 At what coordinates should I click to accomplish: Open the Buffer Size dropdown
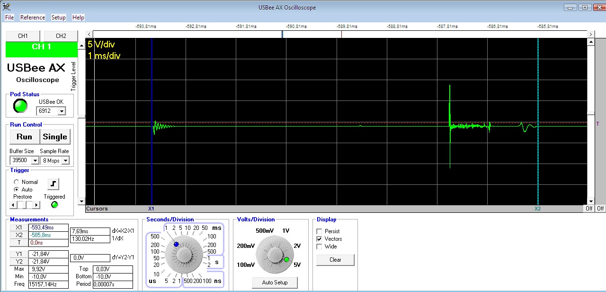point(35,161)
